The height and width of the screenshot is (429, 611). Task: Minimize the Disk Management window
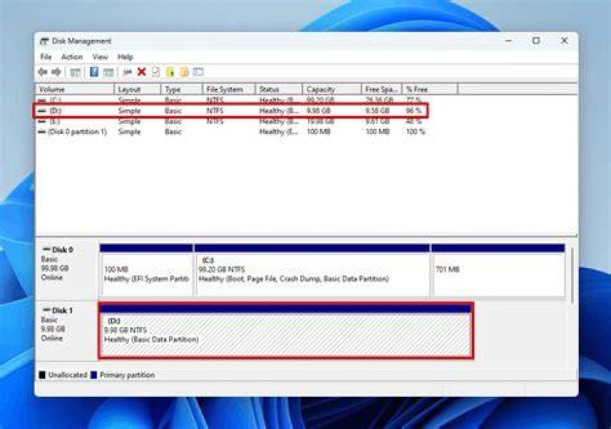coord(508,41)
